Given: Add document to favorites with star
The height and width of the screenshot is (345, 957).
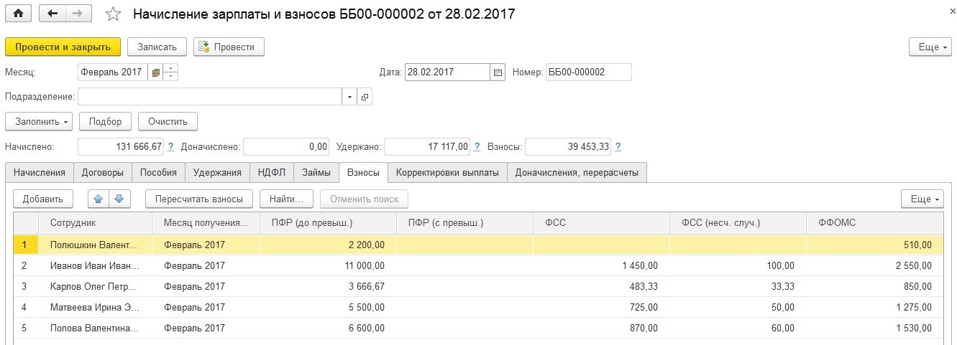Looking at the screenshot, I should [114, 14].
